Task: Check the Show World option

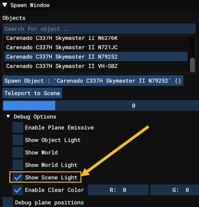Action: pos(18,153)
